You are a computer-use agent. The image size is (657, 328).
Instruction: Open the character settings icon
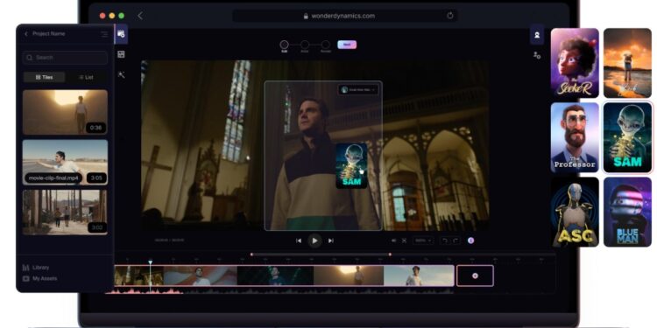tap(537, 55)
